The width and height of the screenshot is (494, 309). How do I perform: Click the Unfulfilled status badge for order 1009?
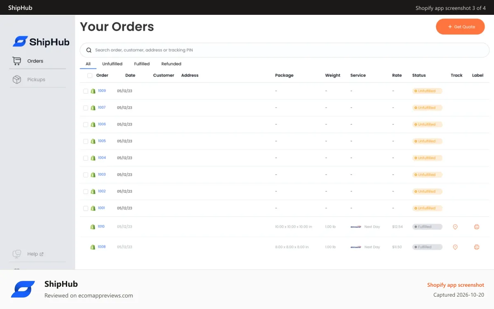pyautogui.click(x=427, y=91)
